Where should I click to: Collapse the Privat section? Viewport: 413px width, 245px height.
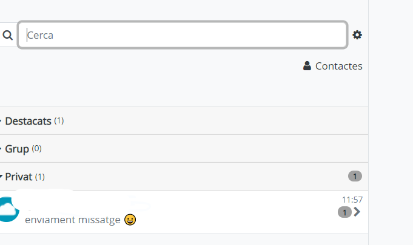click(x=184, y=177)
